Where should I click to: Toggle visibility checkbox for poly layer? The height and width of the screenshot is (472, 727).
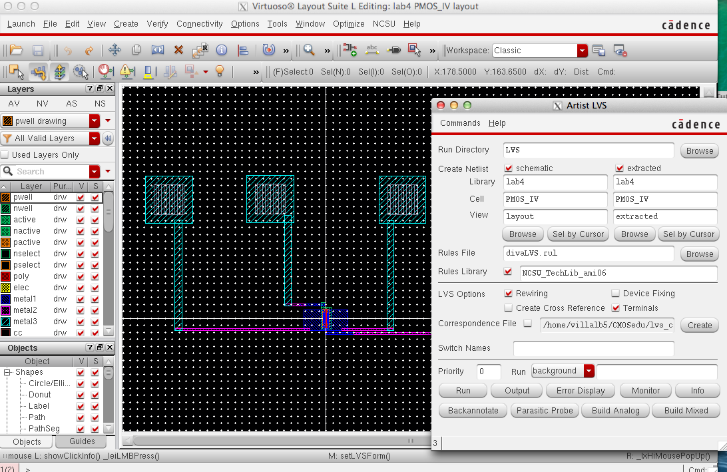[x=81, y=276]
